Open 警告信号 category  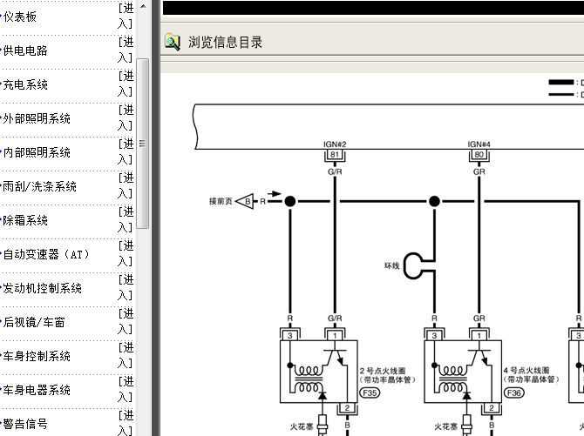[25, 423]
